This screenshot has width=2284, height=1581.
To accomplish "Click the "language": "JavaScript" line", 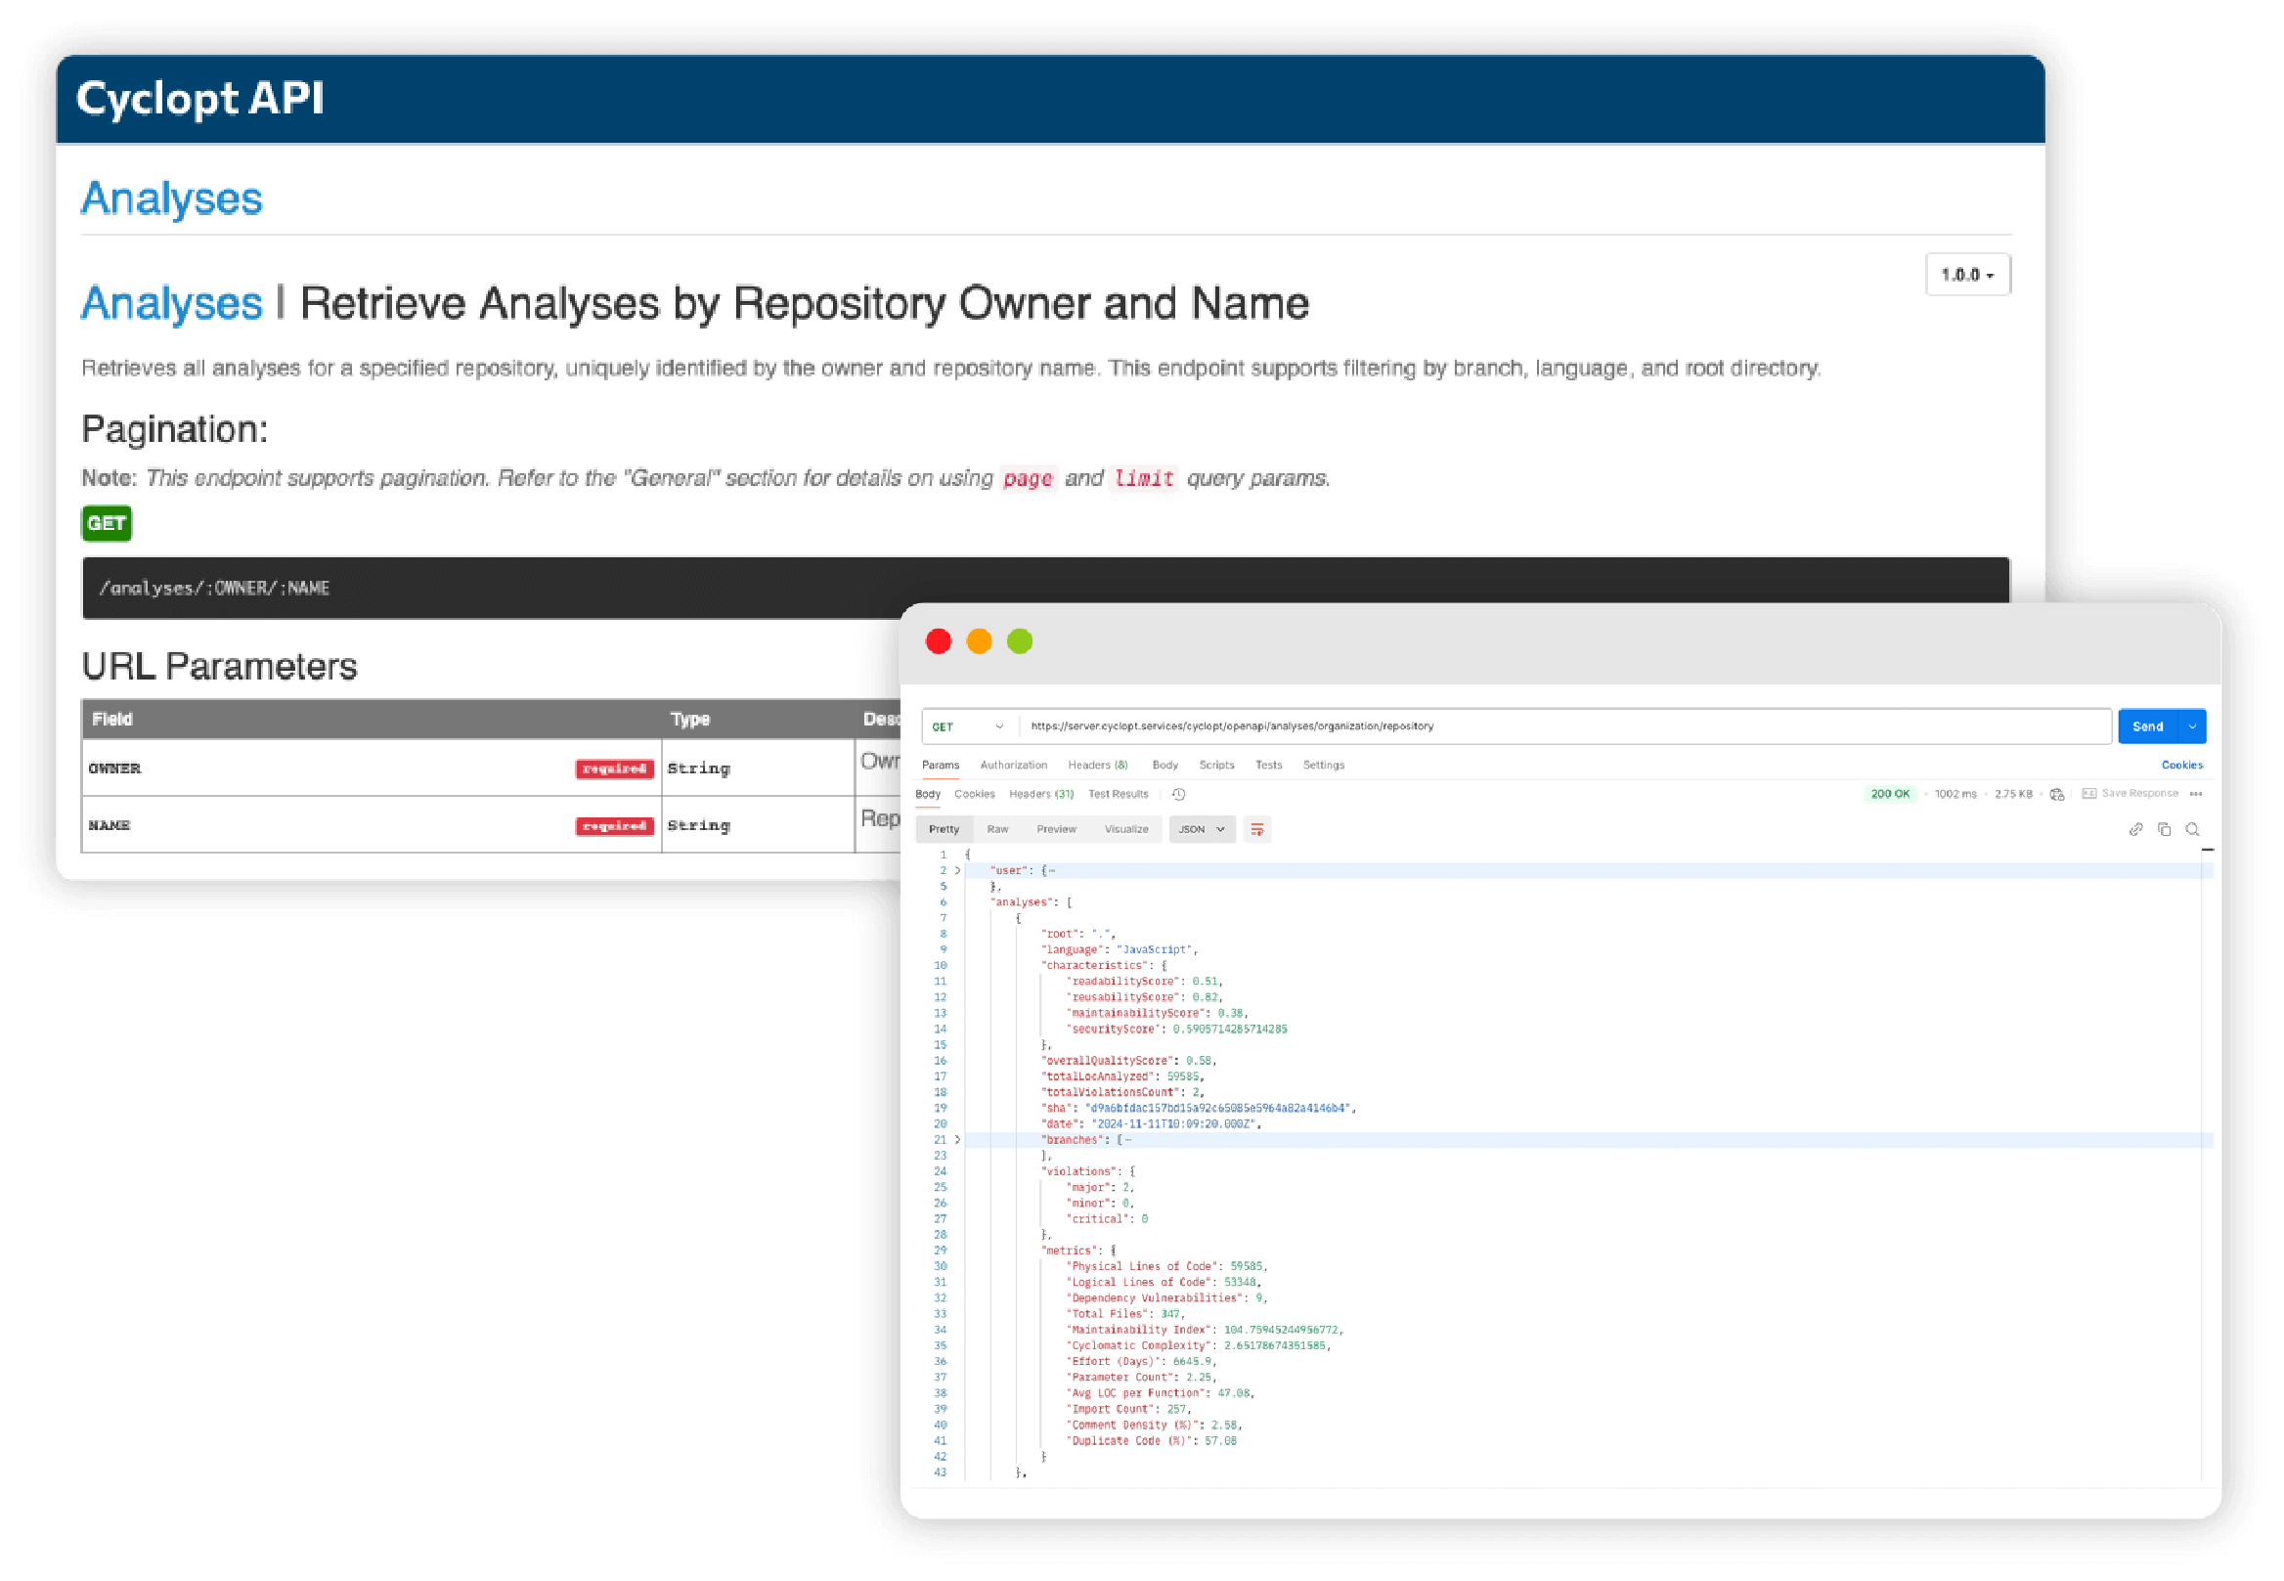I will click(x=1119, y=950).
